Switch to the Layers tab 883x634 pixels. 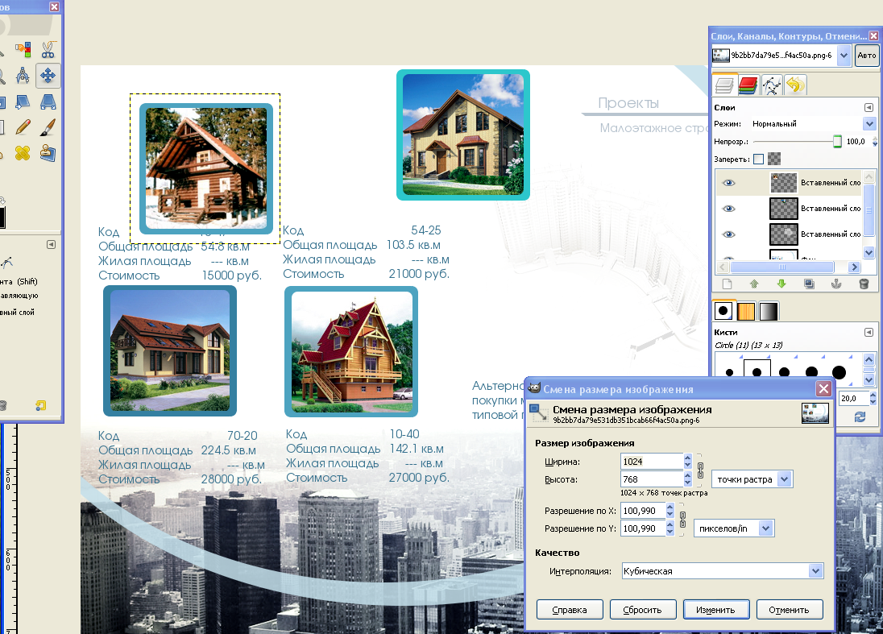tap(724, 85)
